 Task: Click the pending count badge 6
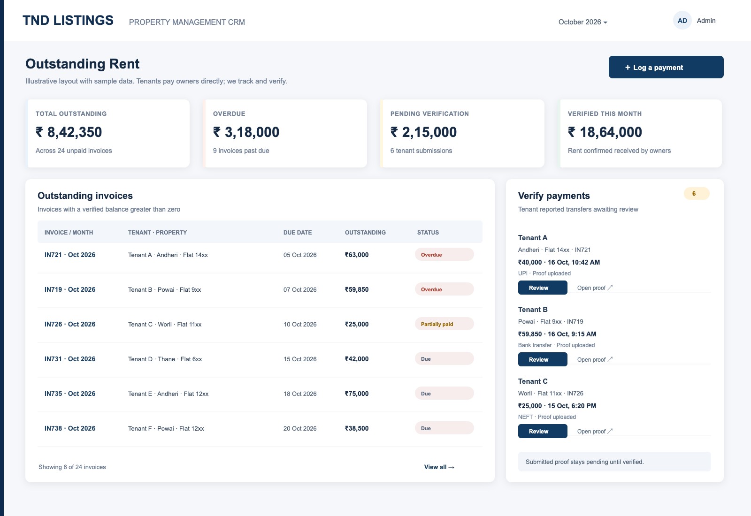697,194
